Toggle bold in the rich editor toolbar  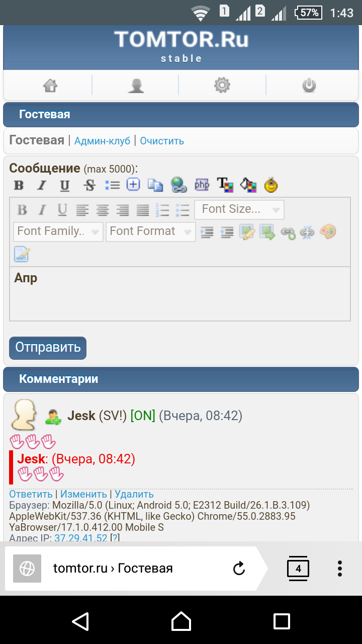point(22,210)
